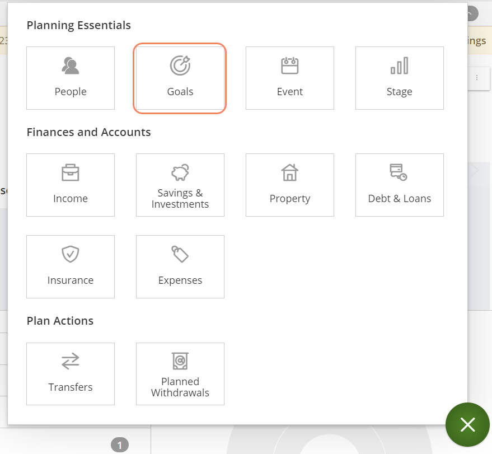Click the gray notification badge showing 1
This screenshot has height=454, width=492.
point(119,446)
